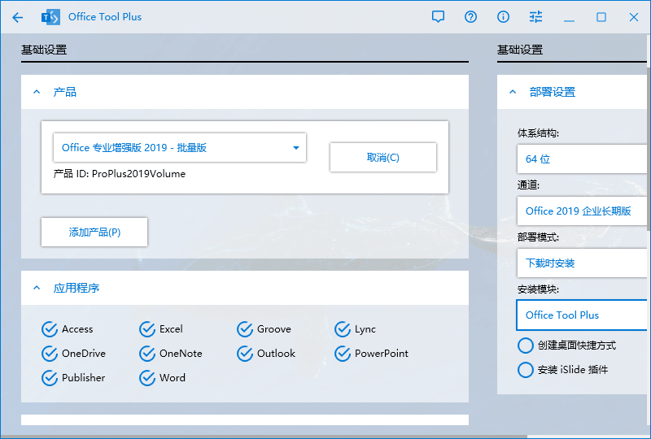Collapse the 部署设置 section
This screenshot has height=439, width=651.
(513, 93)
